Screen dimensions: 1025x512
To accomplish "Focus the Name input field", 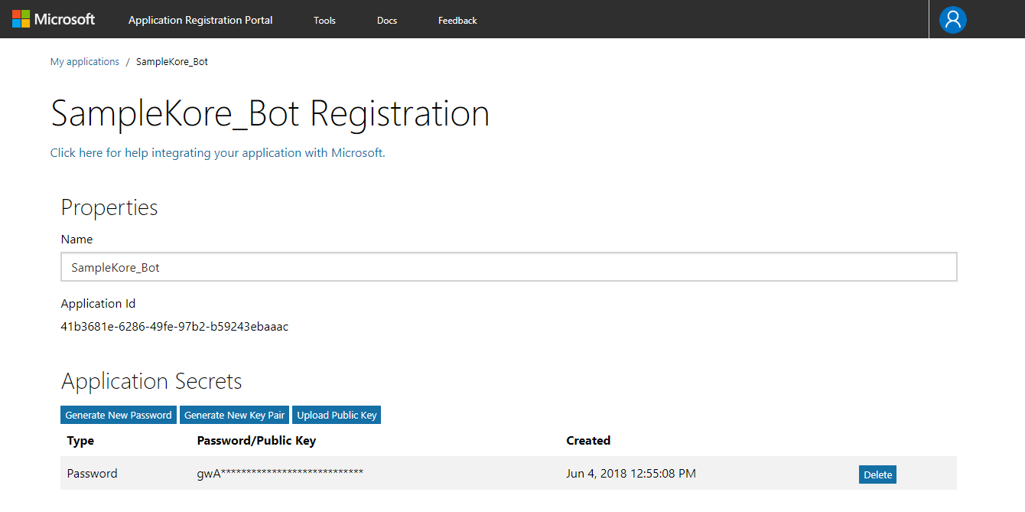I will point(509,267).
